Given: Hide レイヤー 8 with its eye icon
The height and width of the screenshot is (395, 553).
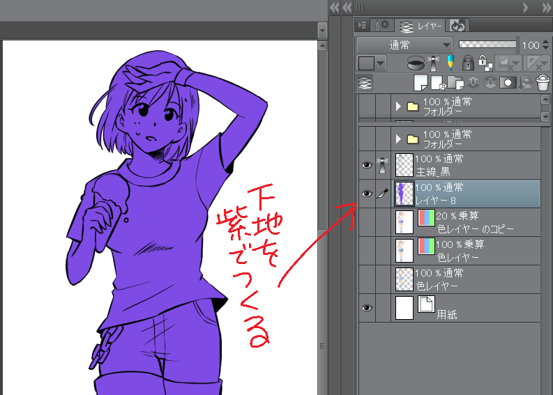Looking at the screenshot, I should pyautogui.click(x=367, y=194).
